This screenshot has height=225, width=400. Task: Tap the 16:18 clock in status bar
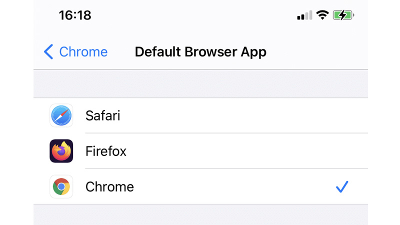point(75,15)
